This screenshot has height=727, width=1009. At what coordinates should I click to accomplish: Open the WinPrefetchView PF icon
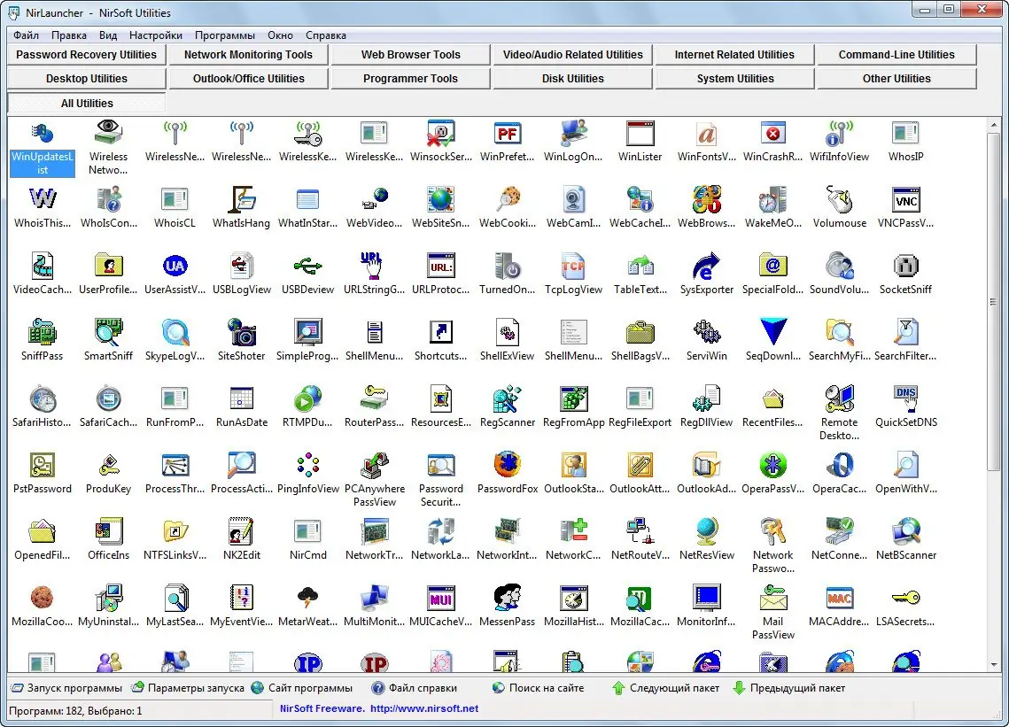click(x=507, y=133)
